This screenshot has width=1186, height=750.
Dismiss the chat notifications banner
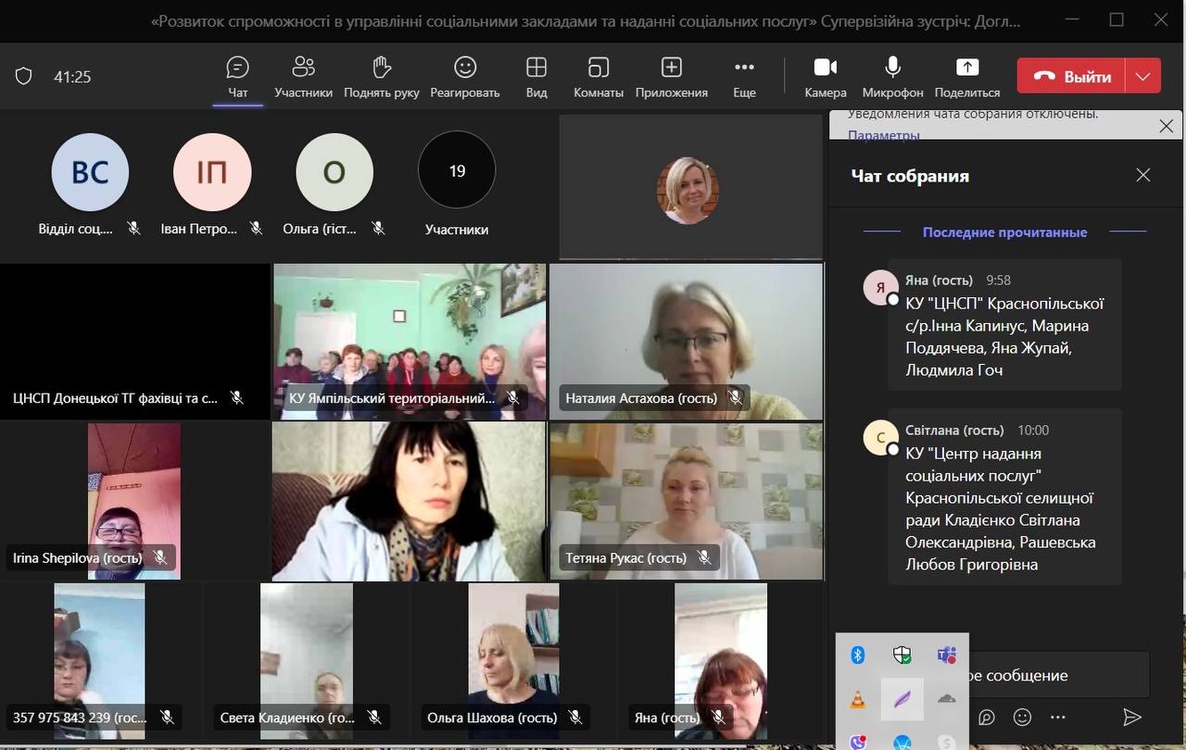(1167, 127)
